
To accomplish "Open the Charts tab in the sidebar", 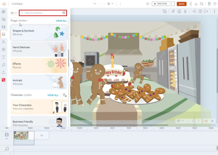I will click(x=3, y=49).
